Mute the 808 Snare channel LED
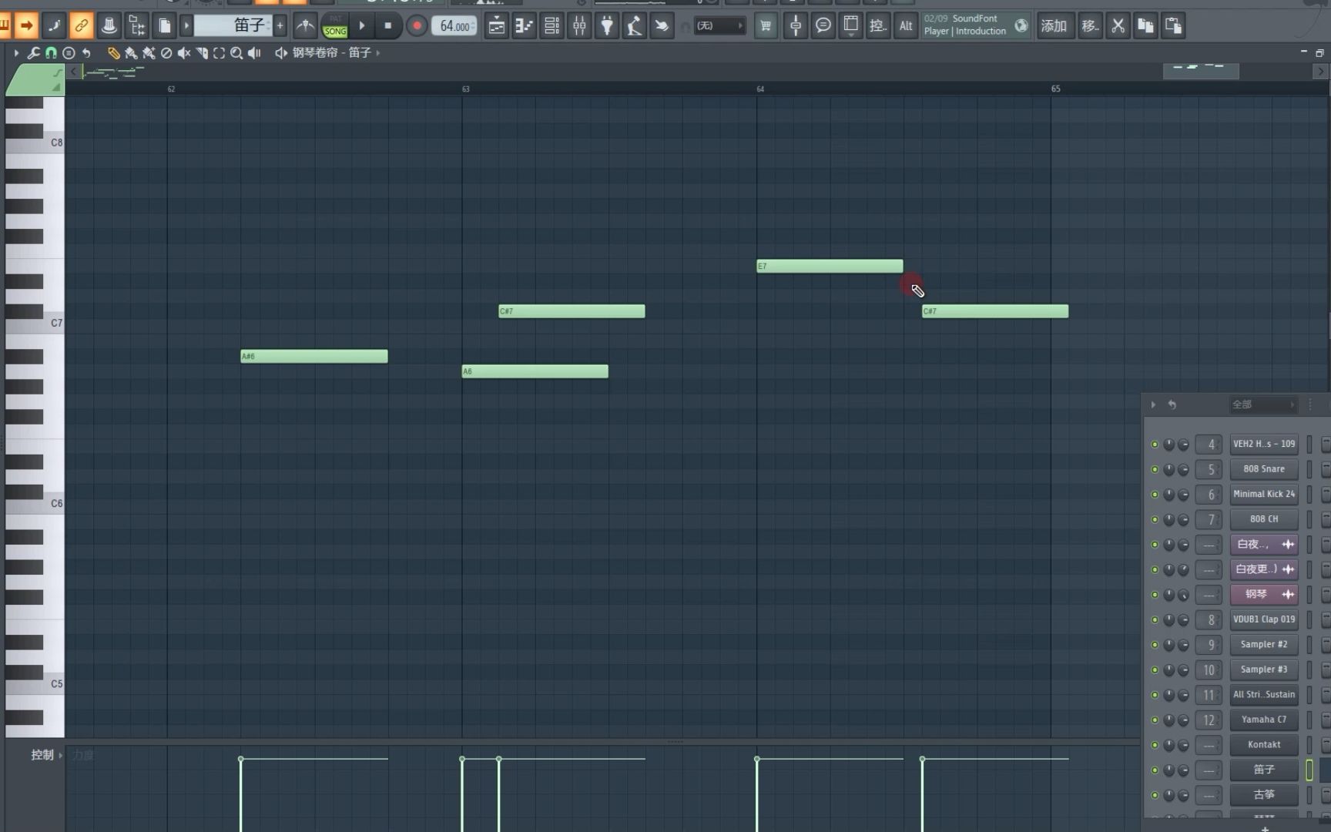The width and height of the screenshot is (1331, 832). point(1155,468)
